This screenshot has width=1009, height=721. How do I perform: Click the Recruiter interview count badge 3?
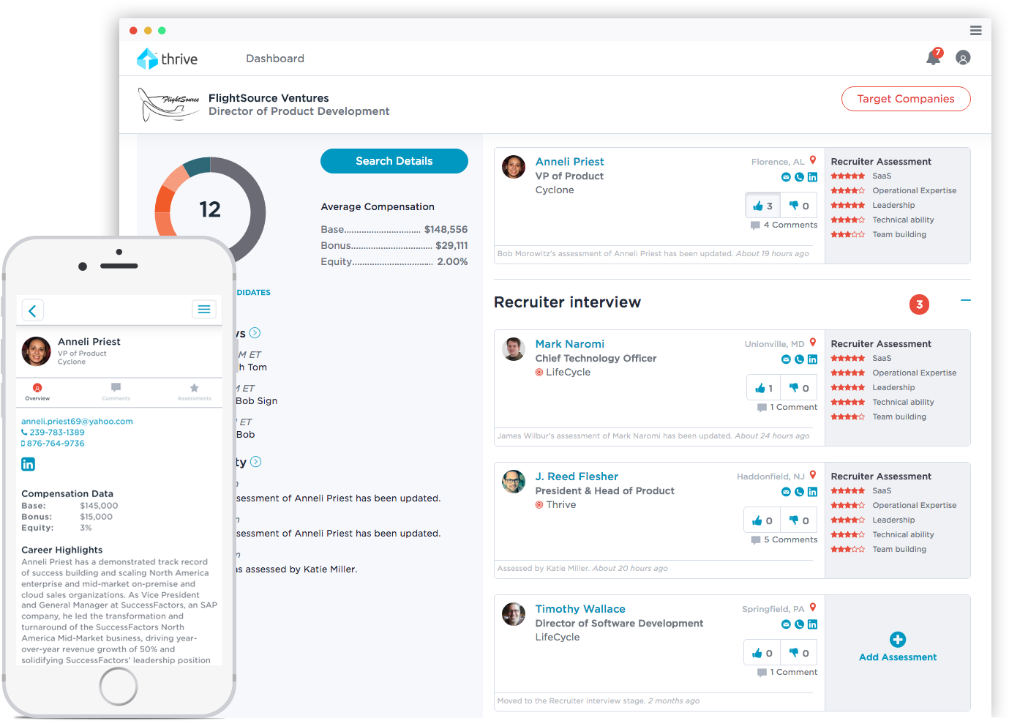920,305
